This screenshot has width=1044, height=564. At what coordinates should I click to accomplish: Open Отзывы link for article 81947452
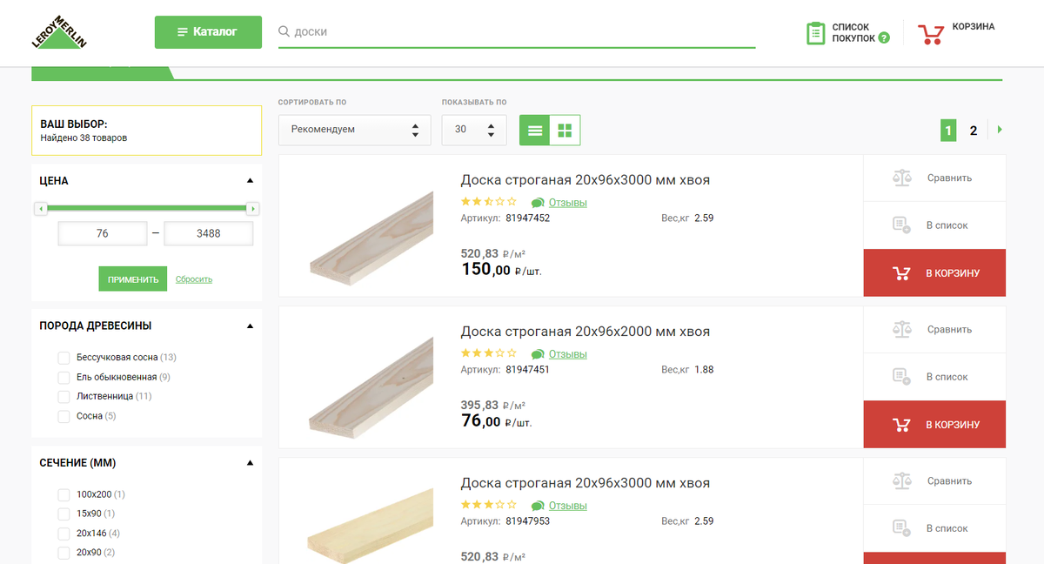pyautogui.click(x=568, y=203)
